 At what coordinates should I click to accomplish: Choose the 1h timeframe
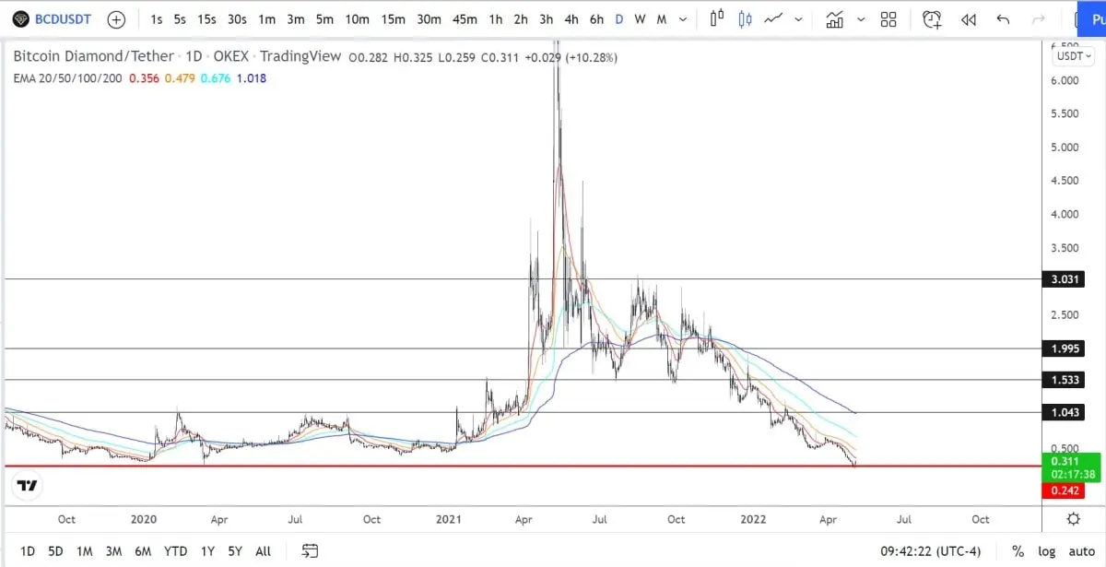pyautogui.click(x=496, y=18)
